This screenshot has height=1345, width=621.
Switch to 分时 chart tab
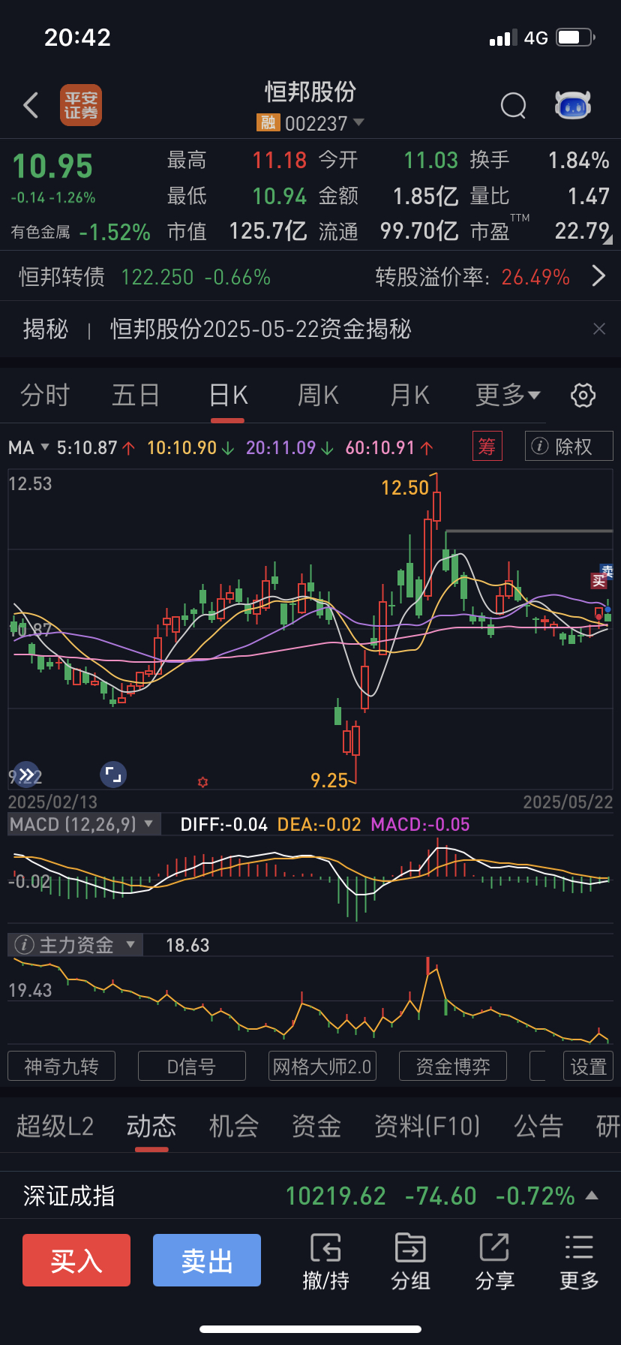45,395
